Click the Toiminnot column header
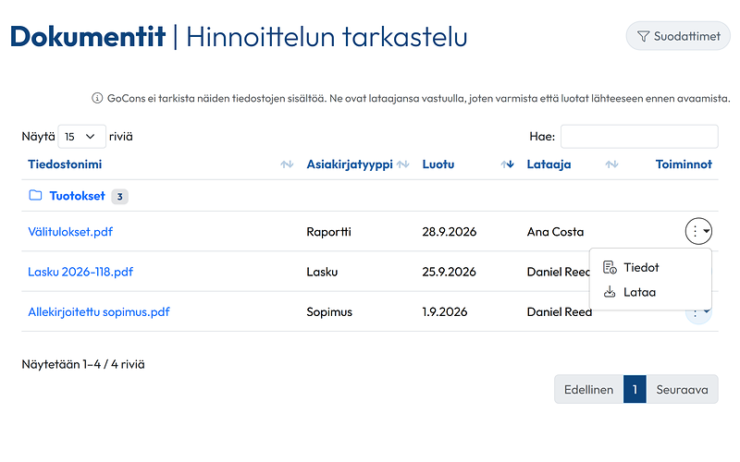 coord(684,164)
